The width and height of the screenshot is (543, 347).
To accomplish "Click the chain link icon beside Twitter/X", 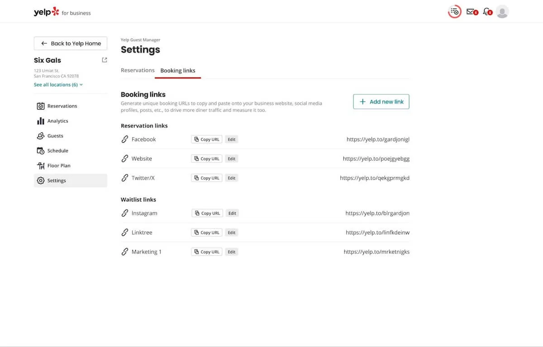I will (x=125, y=178).
